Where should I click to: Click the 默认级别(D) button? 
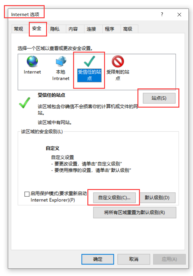coord(157,198)
